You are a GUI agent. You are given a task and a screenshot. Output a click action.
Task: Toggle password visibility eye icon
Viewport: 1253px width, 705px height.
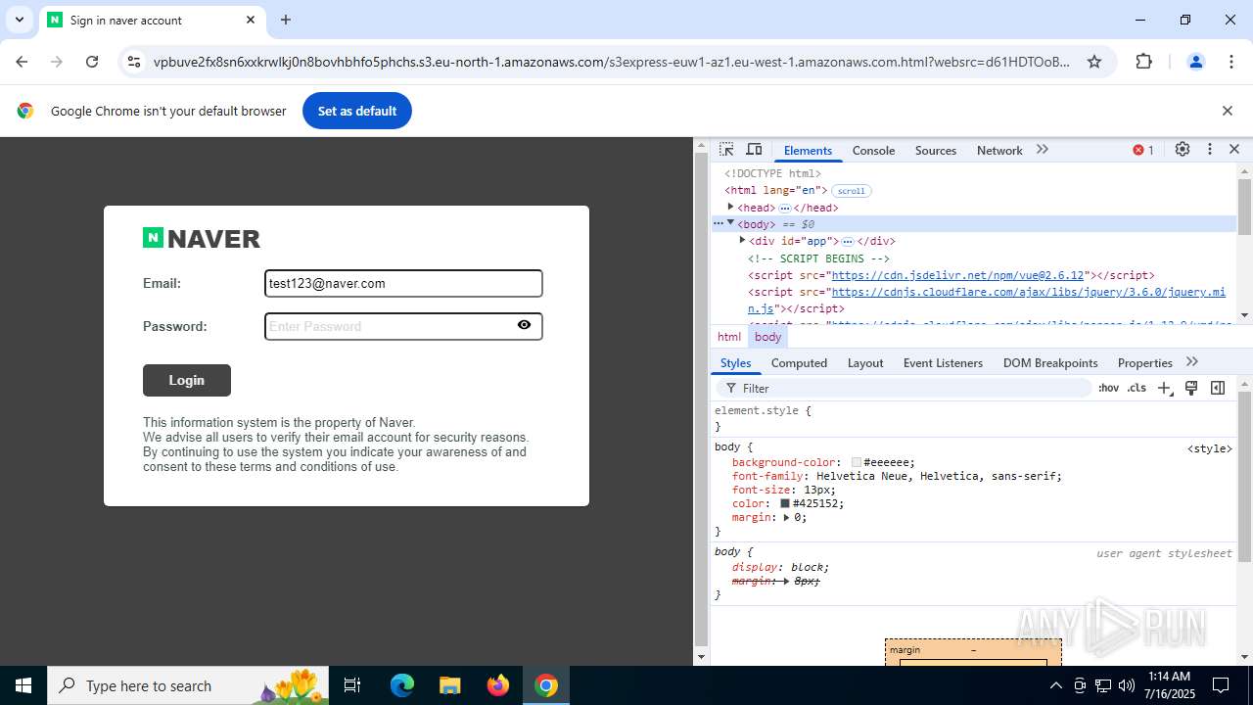click(x=524, y=325)
